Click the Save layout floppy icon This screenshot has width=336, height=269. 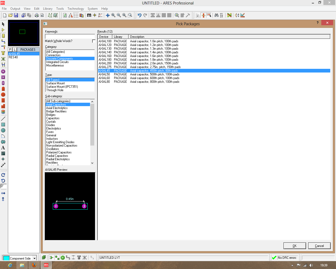(x=16, y=15)
